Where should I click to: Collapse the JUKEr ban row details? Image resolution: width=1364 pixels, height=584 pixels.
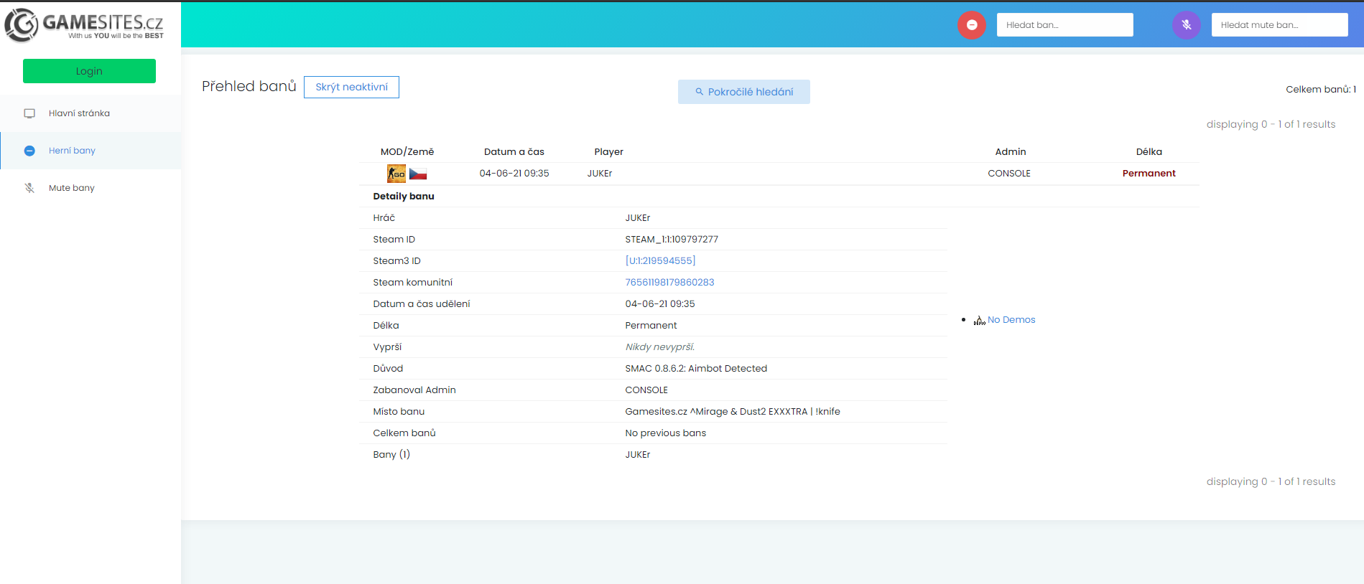[x=600, y=174]
